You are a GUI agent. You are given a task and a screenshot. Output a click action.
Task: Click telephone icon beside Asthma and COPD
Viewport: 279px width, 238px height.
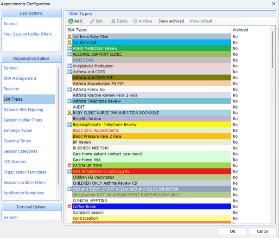pos(70,72)
